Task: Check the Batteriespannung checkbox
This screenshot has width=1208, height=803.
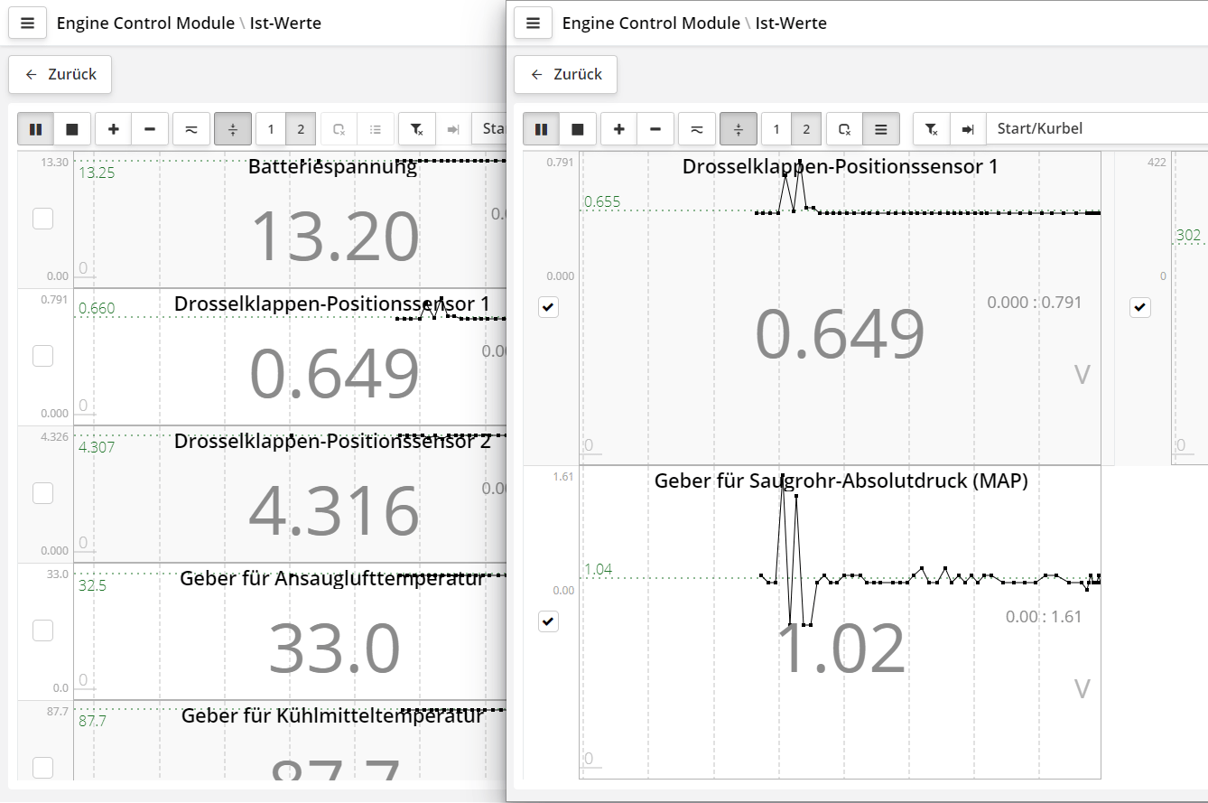Action: (x=42, y=218)
